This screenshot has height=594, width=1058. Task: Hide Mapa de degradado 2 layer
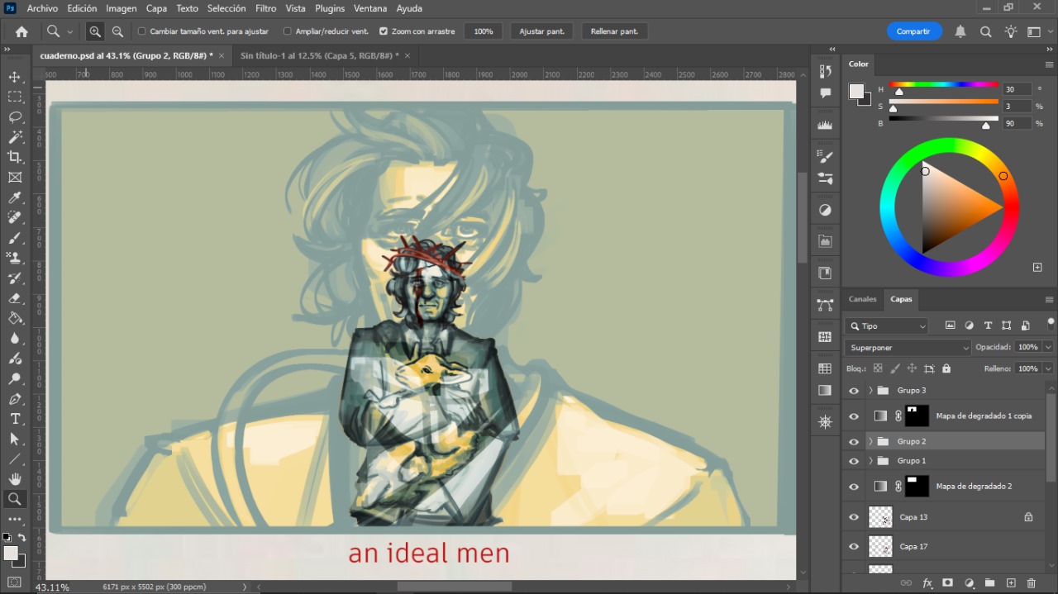pyautogui.click(x=854, y=487)
